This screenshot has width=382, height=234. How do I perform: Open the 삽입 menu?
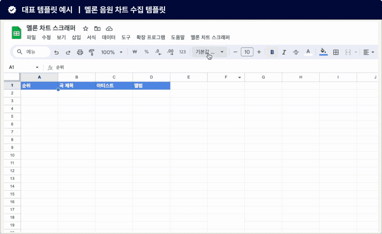tap(76, 37)
